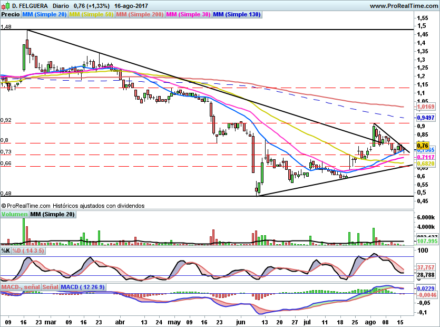The height and width of the screenshot is (327, 440).
Task: Click the %D (14 3 5) stochastic label
Action: 28,251
